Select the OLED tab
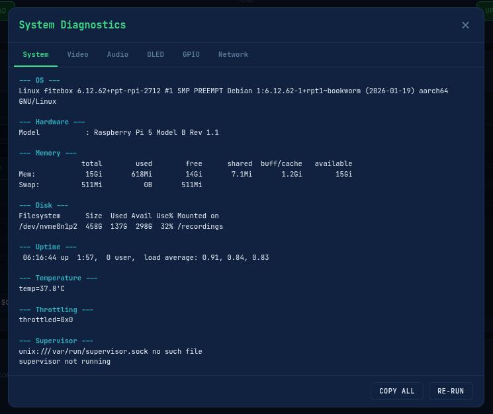Viewport: 493px width, 414px height. click(x=156, y=54)
